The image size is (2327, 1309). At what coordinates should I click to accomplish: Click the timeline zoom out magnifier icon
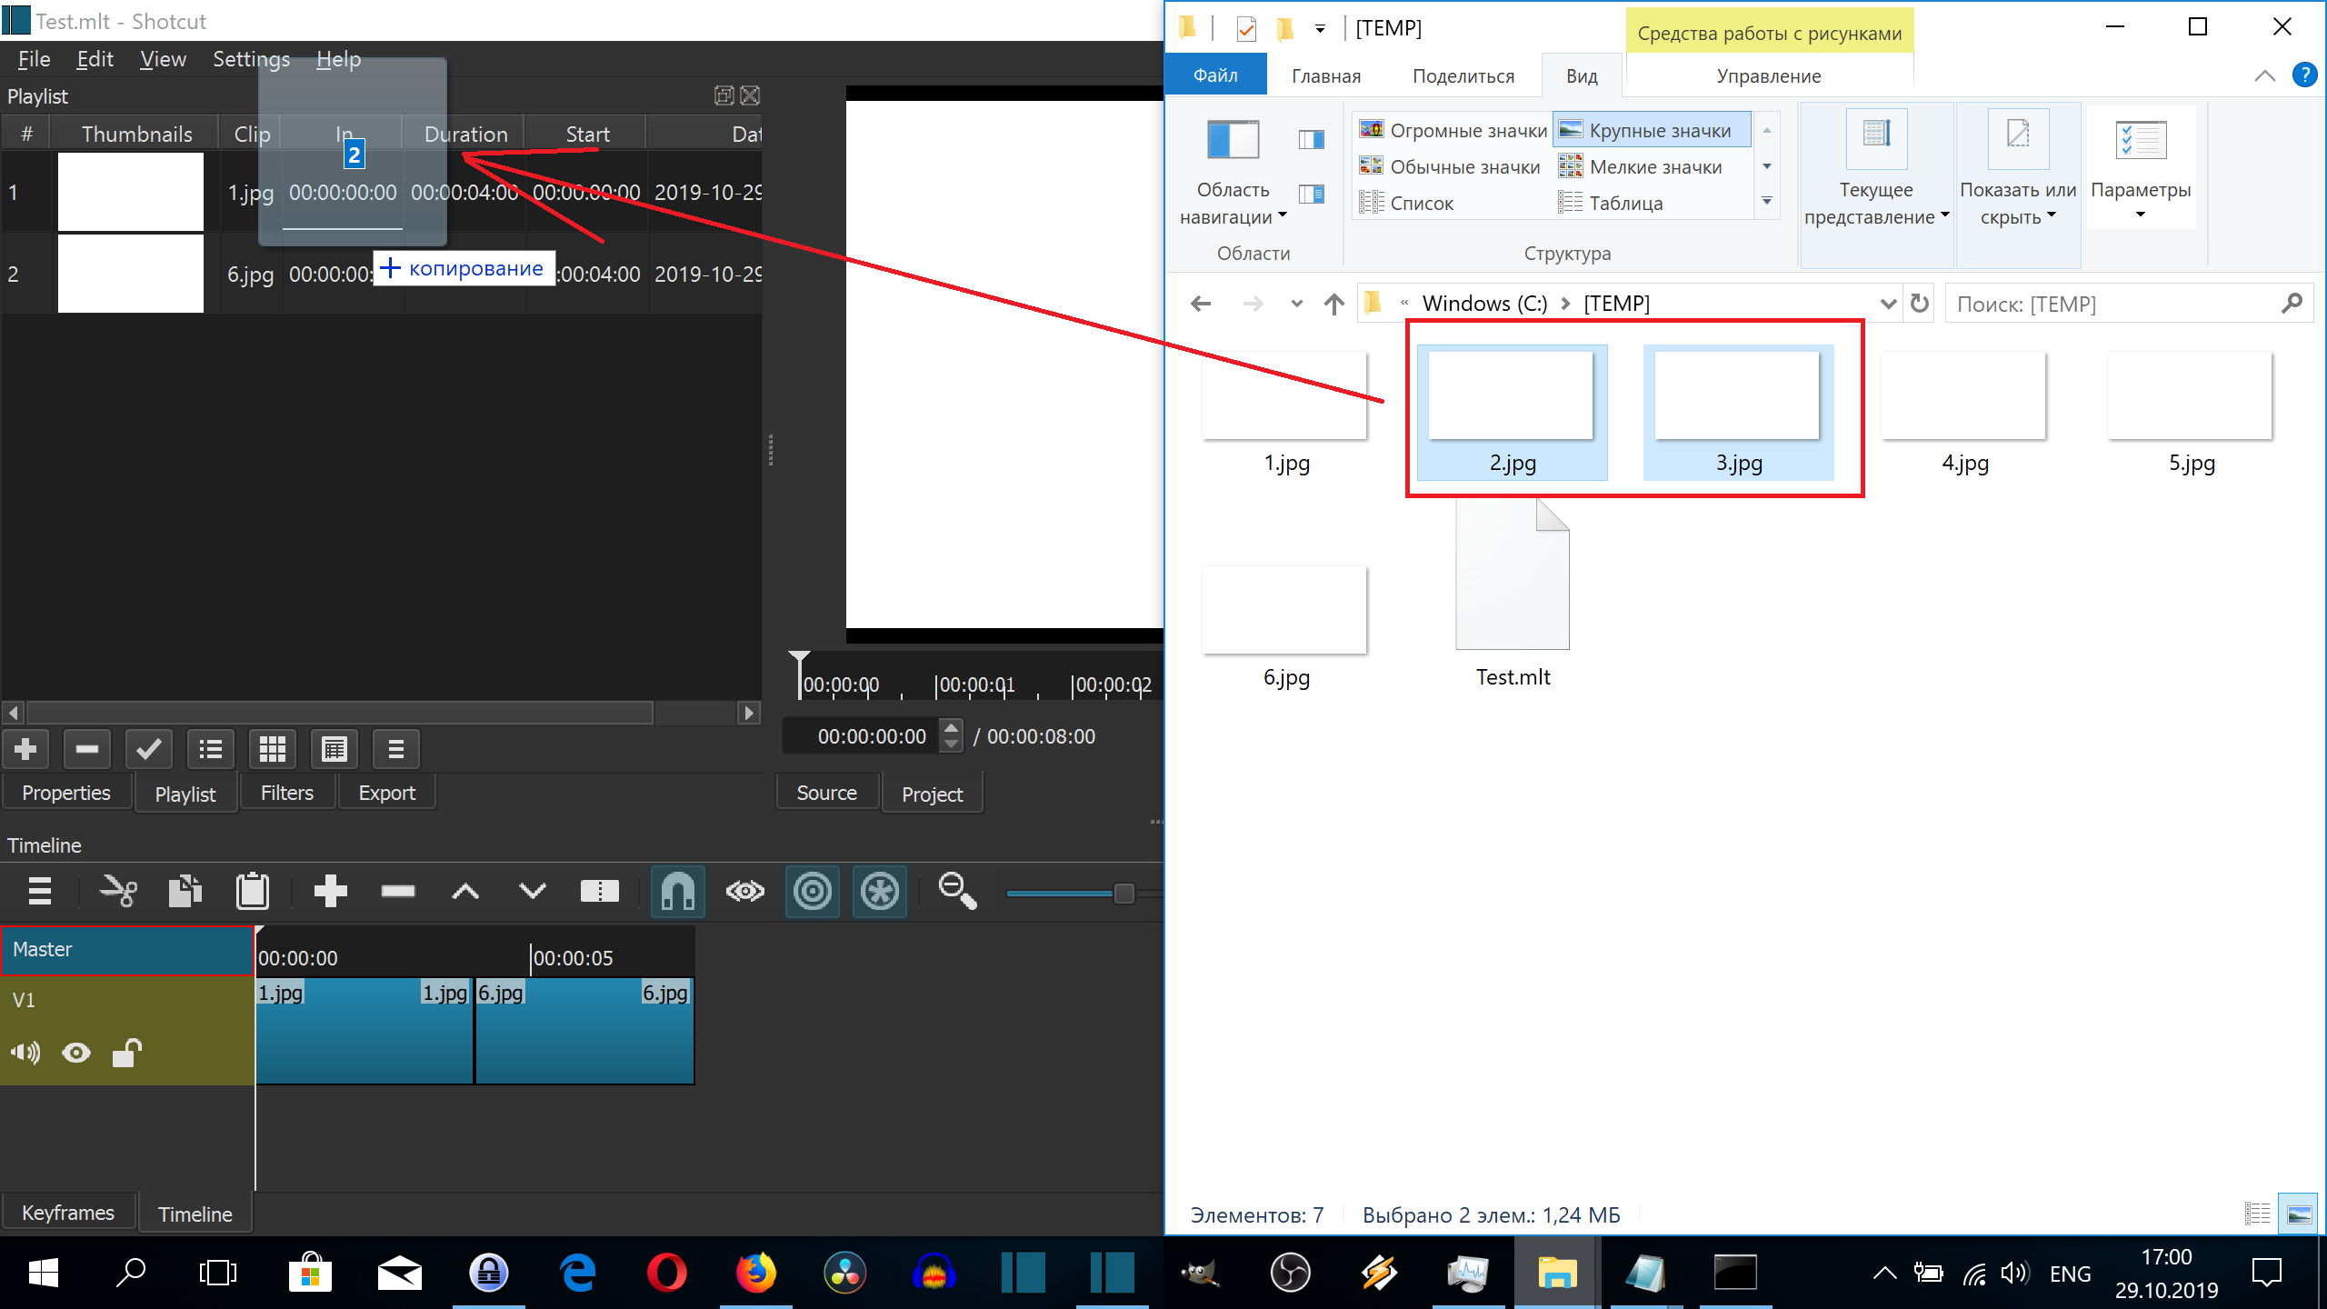point(955,891)
